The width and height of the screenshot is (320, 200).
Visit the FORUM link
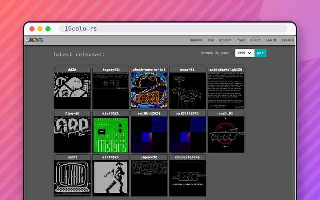255,40
